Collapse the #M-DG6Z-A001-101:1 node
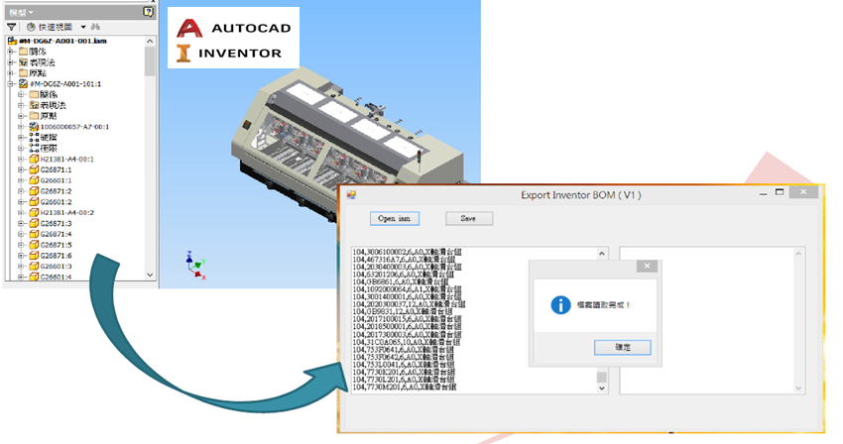 [x=10, y=84]
